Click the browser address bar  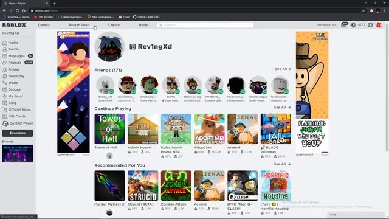[x=196, y=11]
